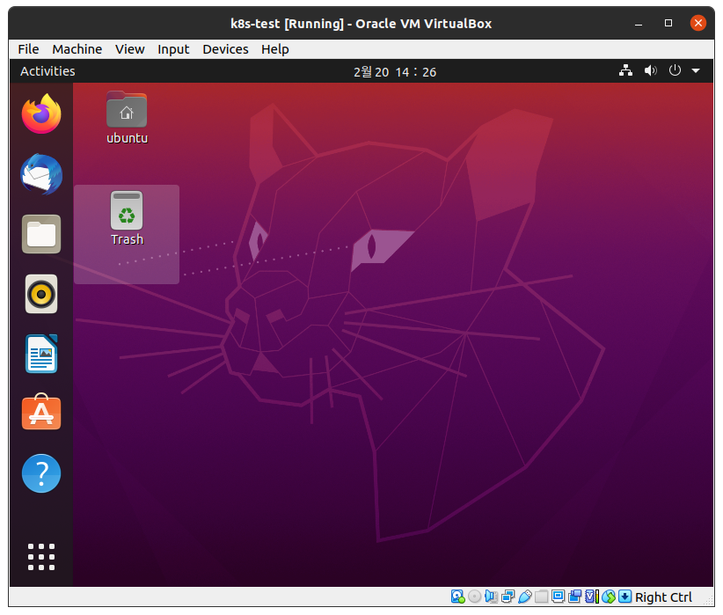Open the Help question-mark dock icon

[x=41, y=473]
